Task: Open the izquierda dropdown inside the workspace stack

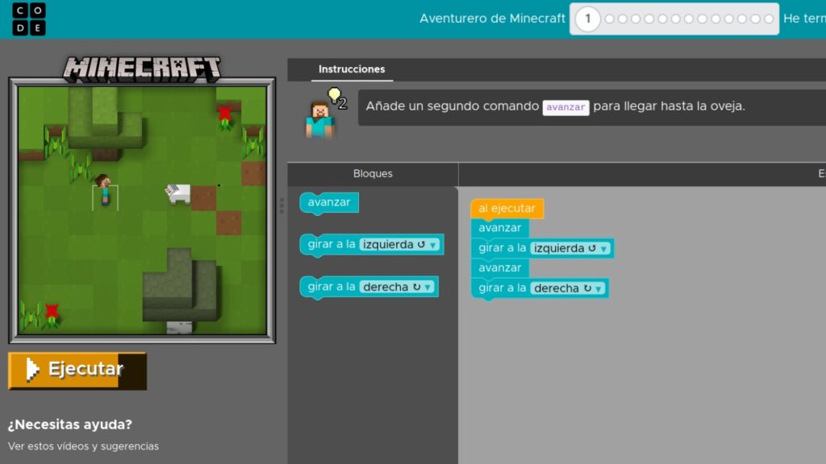Action: click(x=603, y=248)
